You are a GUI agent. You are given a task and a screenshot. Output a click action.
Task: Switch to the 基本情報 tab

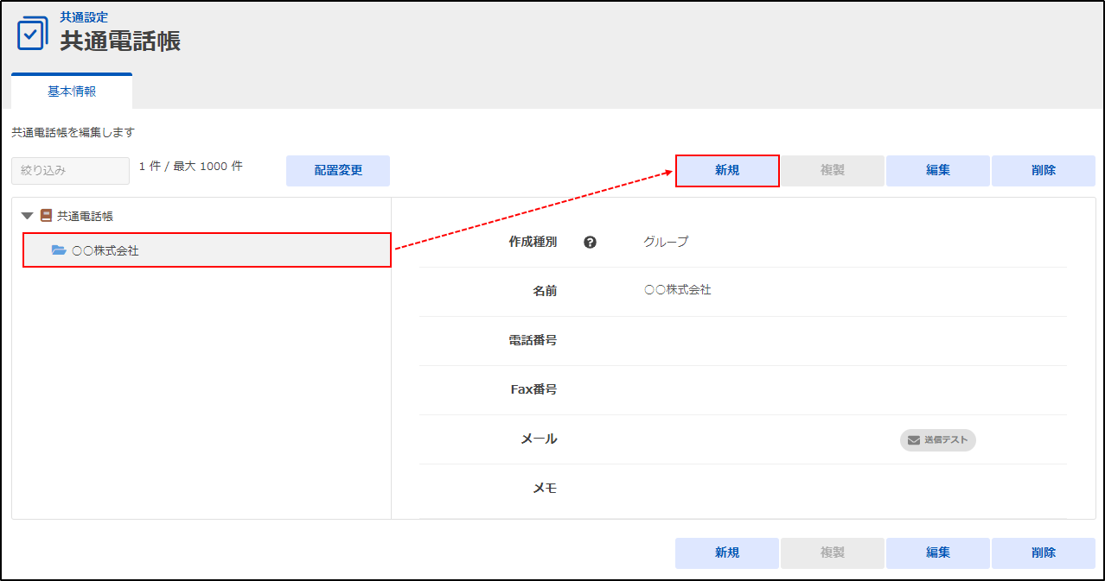point(72,91)
